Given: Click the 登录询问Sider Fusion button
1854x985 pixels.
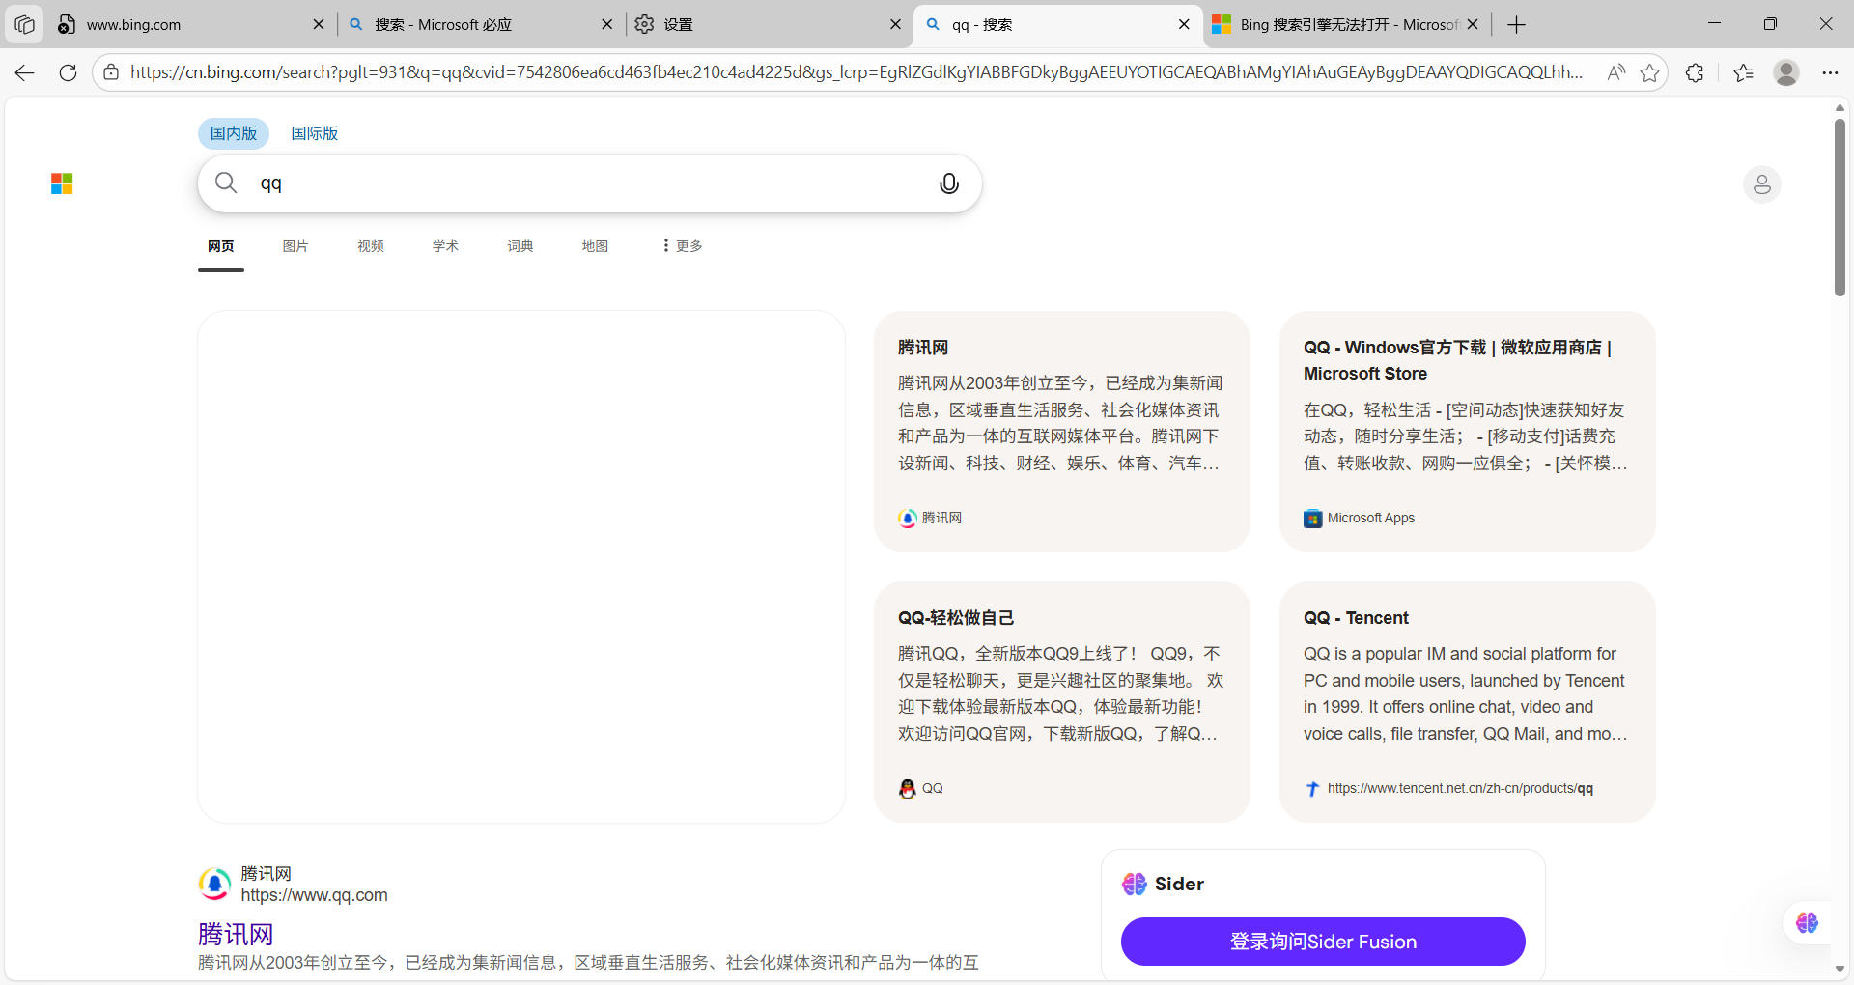Looking at the screenshot, I should [1323, 942].
